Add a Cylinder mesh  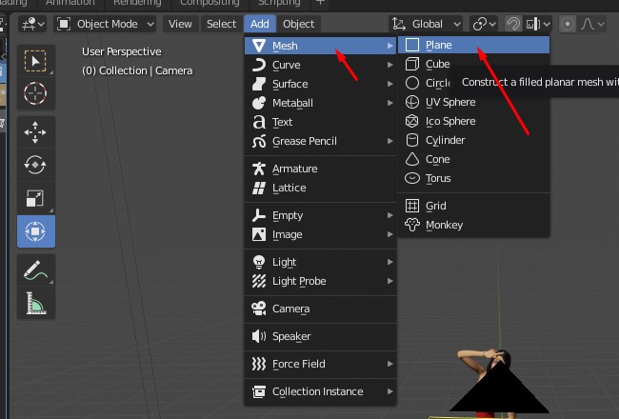(473, 140)
